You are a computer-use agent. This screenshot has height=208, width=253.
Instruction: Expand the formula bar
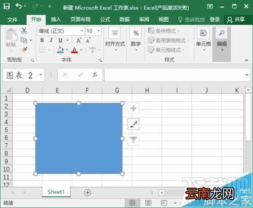247,75
